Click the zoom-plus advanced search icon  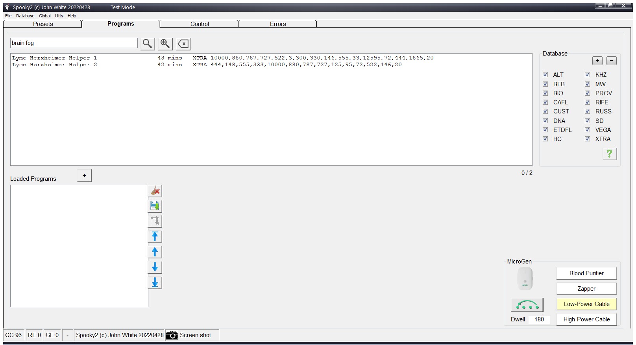[165, 44]
